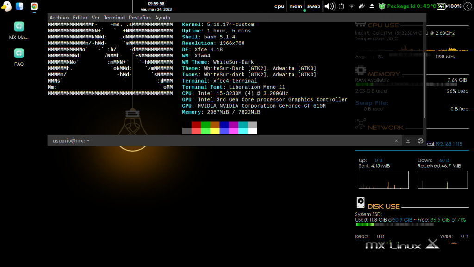Click the volume speaker icon
The height and width of the screenshot is (267, 474).
pos(330,6)
